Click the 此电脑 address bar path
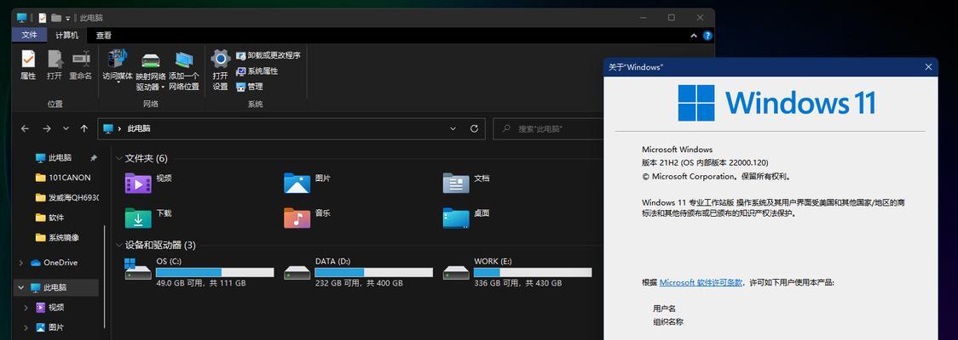958x340 pixels. tap(139, 128)
